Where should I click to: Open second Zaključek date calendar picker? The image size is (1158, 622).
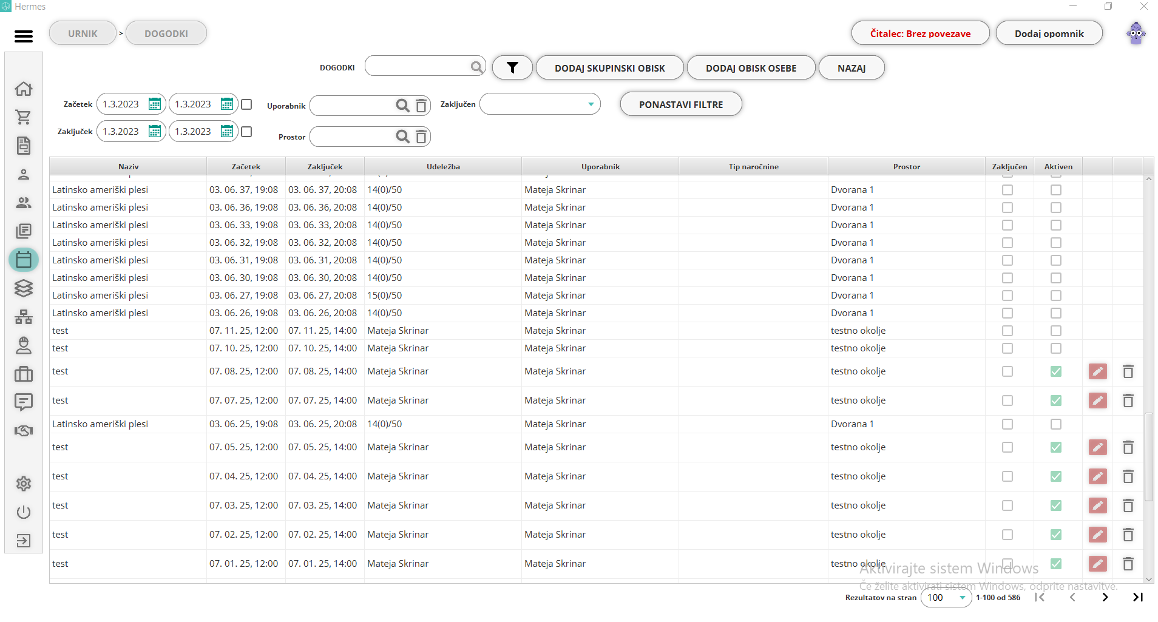(x=227, y=131)
